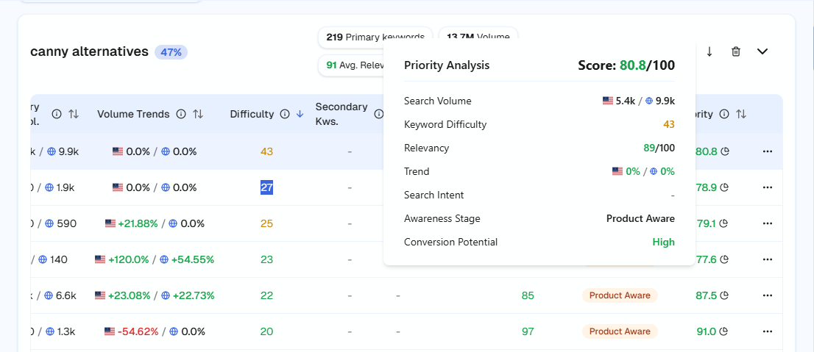Open more options for 91.0 priority row
Image resolution: width=814 pixels, height=352 pixels.
pyautogui.click(x=768, y=331)
